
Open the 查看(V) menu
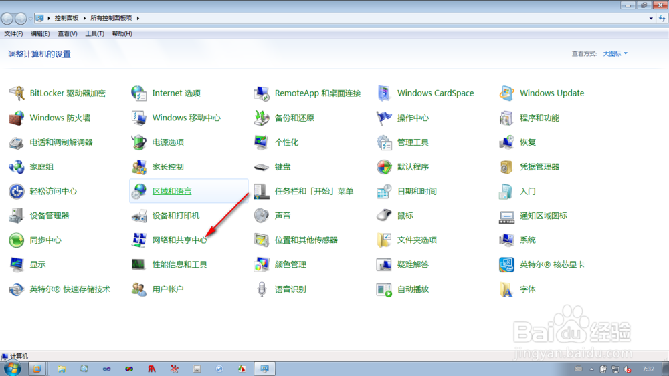(68, 33)
